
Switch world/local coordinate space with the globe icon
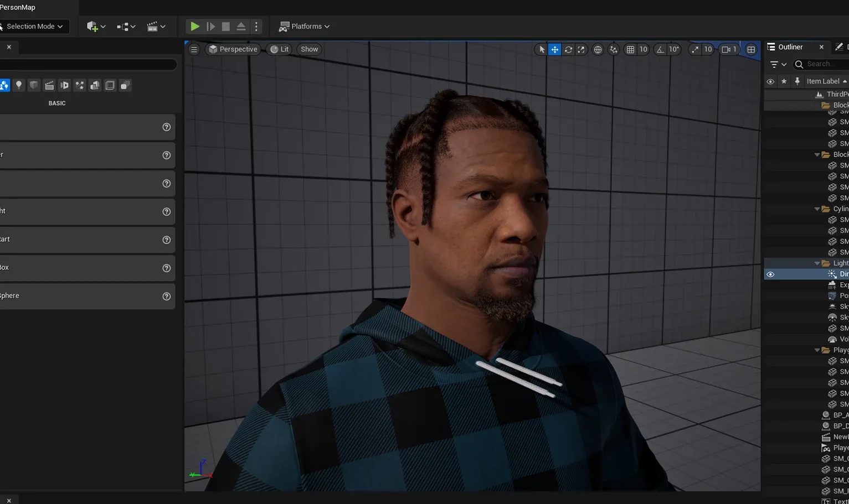point(598,49)
